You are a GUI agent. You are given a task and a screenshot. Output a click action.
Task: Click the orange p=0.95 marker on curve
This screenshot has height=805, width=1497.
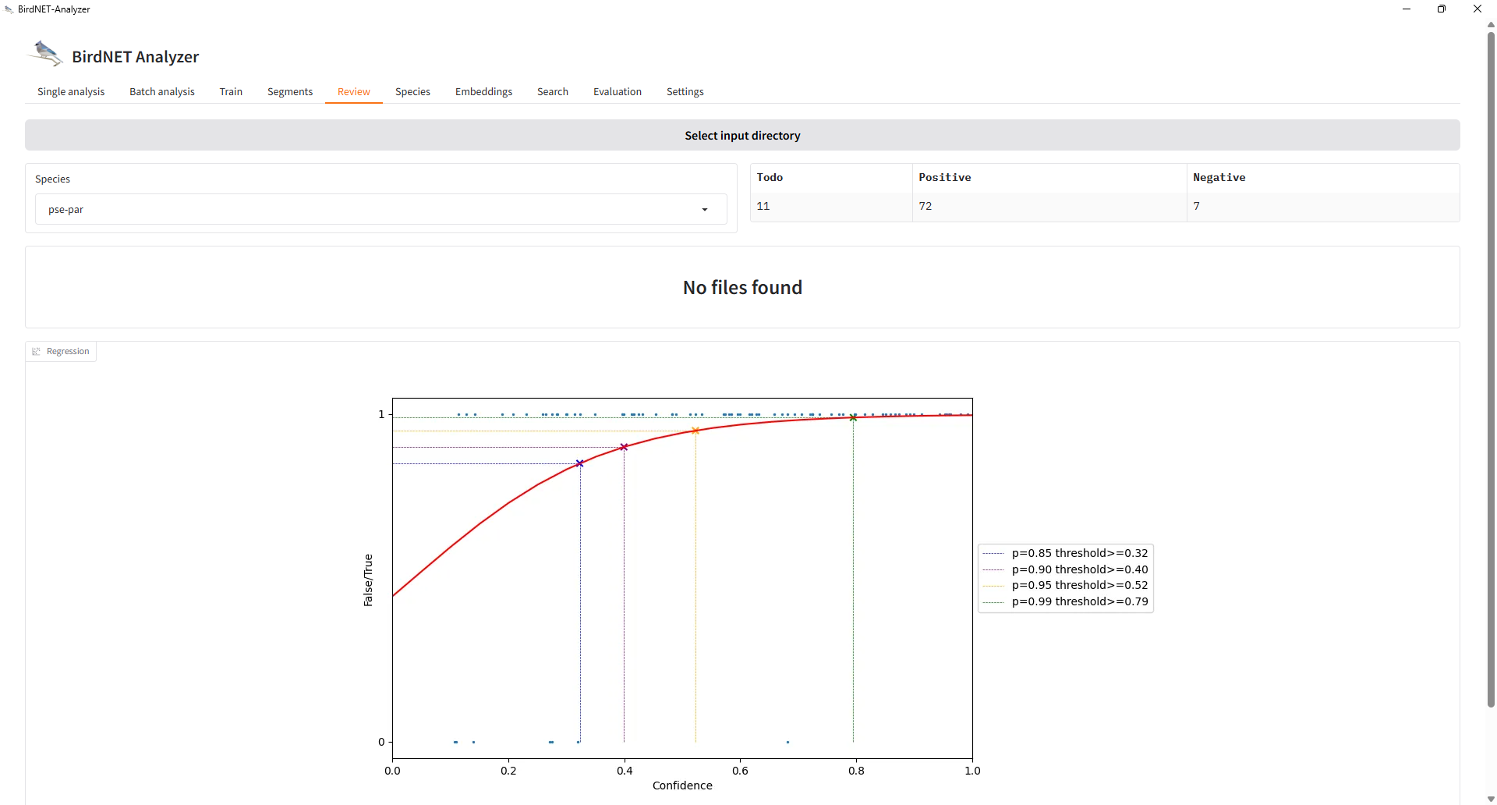[695, 431]
